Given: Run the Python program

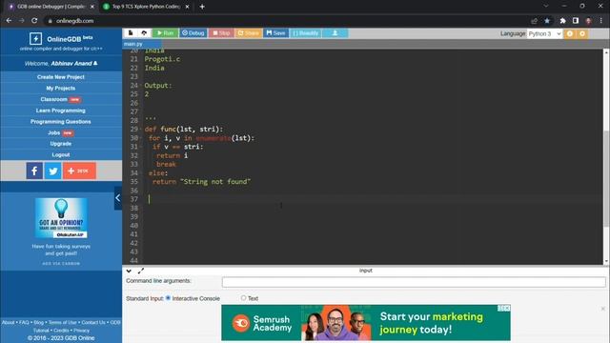Looking at the screenshot, I should click(x=165, y=33).
